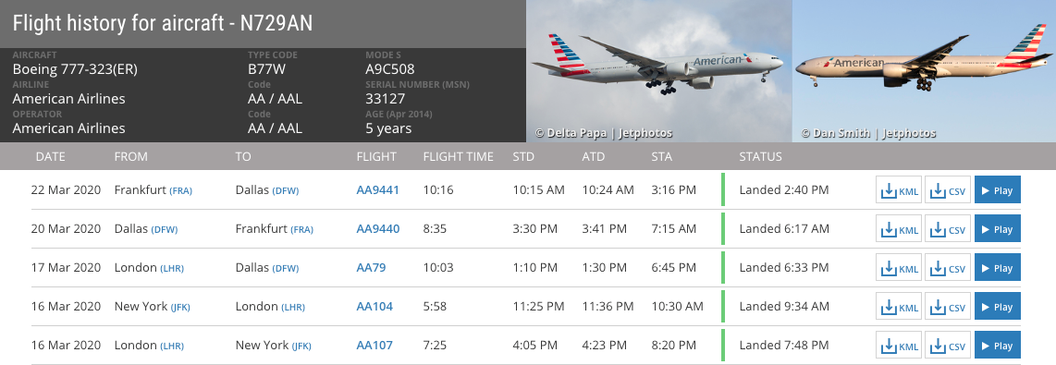Image resolution: width=1056 pixels, height=365 pixels.
Task: Play back flight AA79 to Dallas
Action: (x=998, y=268)
